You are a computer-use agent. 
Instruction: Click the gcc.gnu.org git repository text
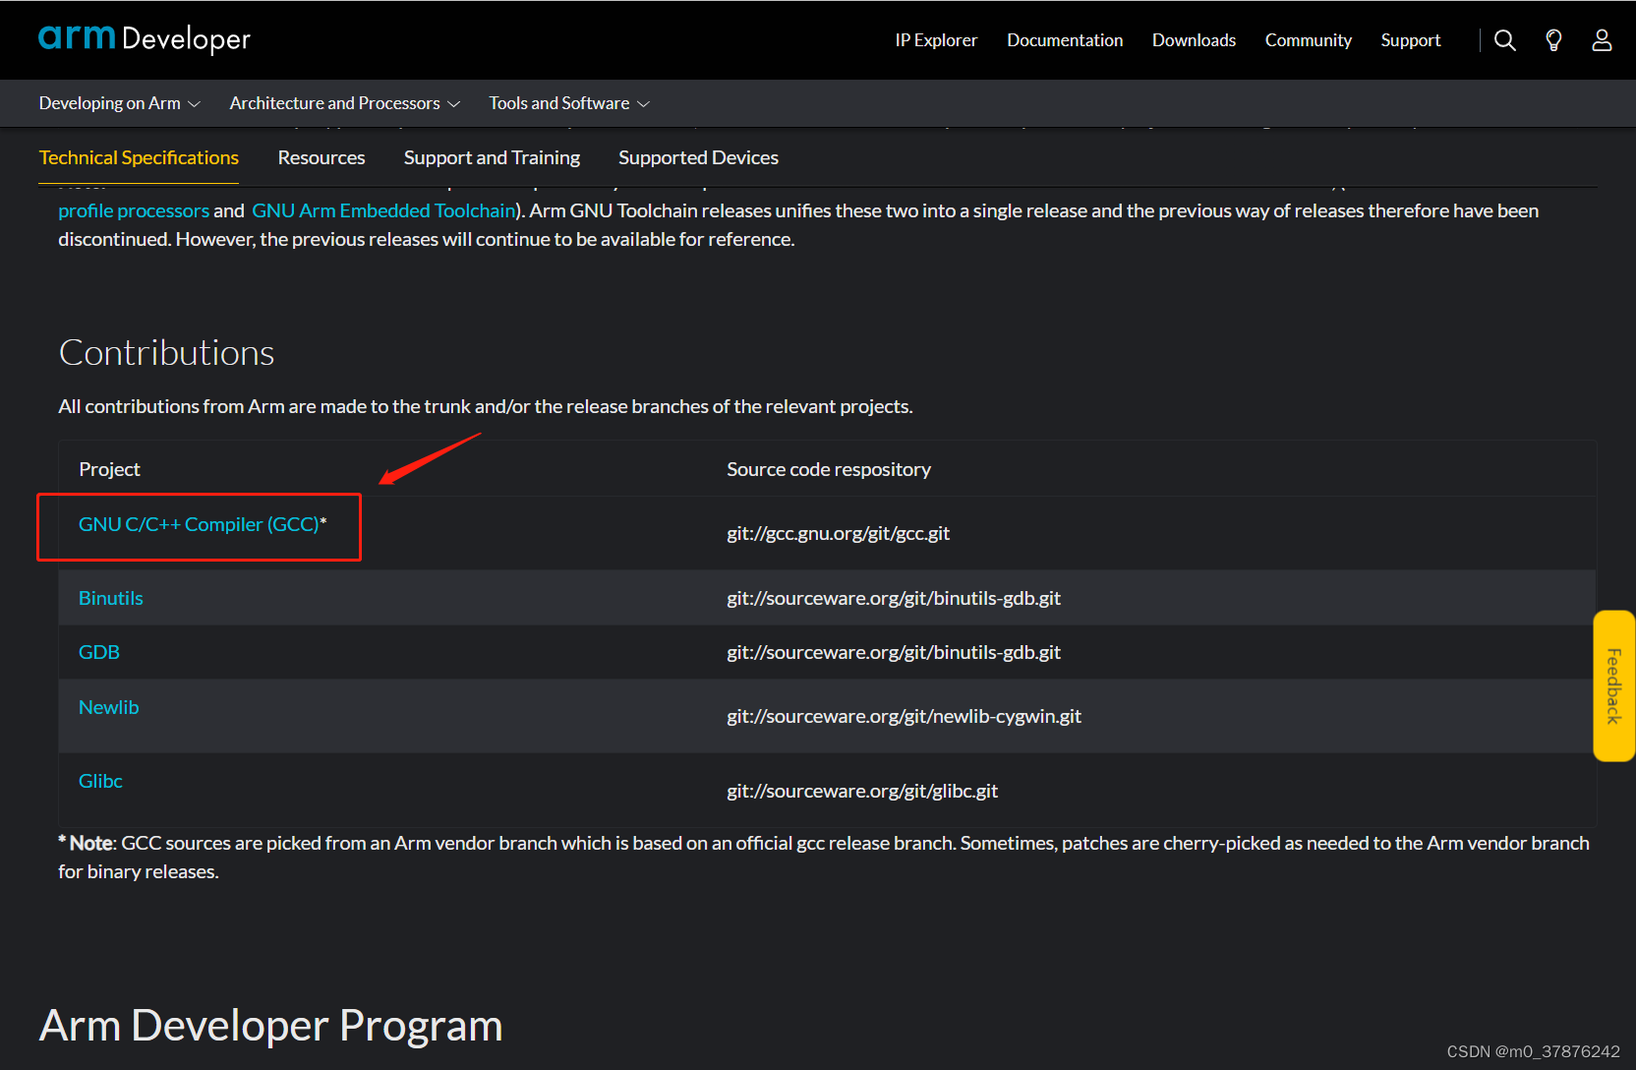pos(838,533)
